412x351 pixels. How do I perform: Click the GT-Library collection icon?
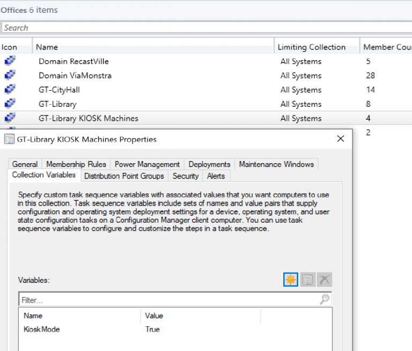[10, 104]
